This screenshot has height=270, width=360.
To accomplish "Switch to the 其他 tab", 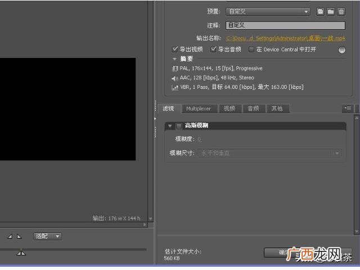I will point(277,109).
